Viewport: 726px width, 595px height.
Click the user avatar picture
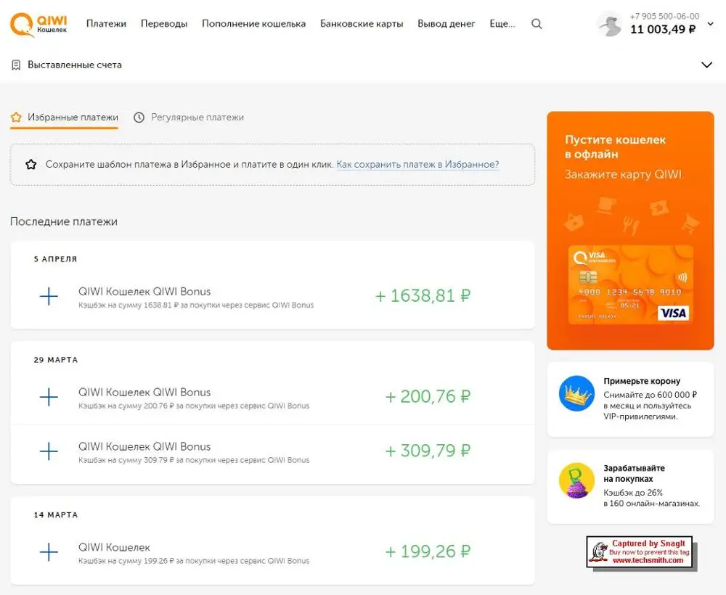[x=609, y=24]
